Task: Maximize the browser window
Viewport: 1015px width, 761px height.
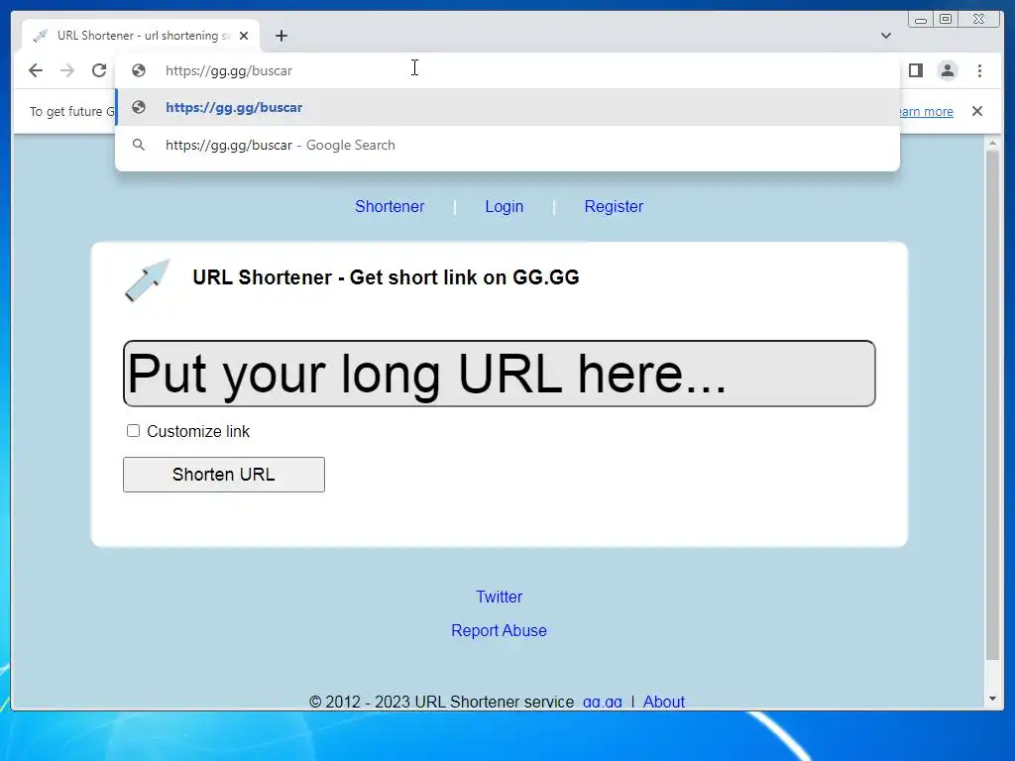Action: (946, 20)
